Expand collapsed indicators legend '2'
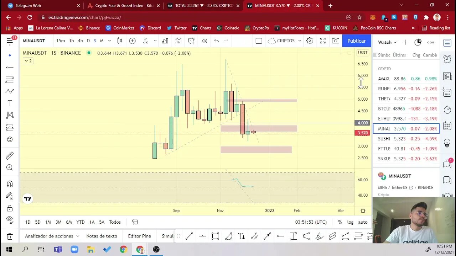 [x=28, y=61]
